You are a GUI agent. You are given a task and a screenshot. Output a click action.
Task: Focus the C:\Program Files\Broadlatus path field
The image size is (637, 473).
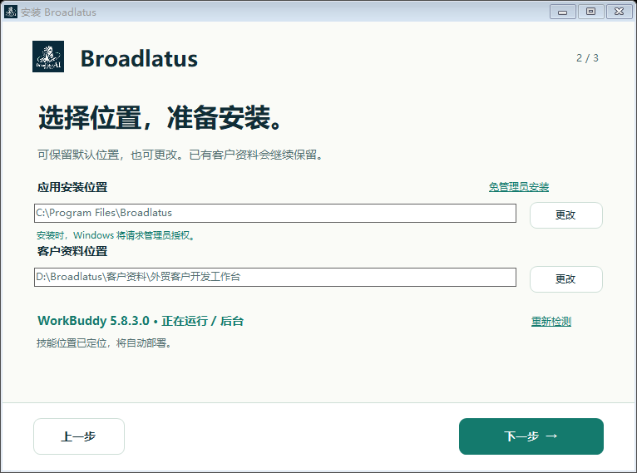tap(275, 213)
